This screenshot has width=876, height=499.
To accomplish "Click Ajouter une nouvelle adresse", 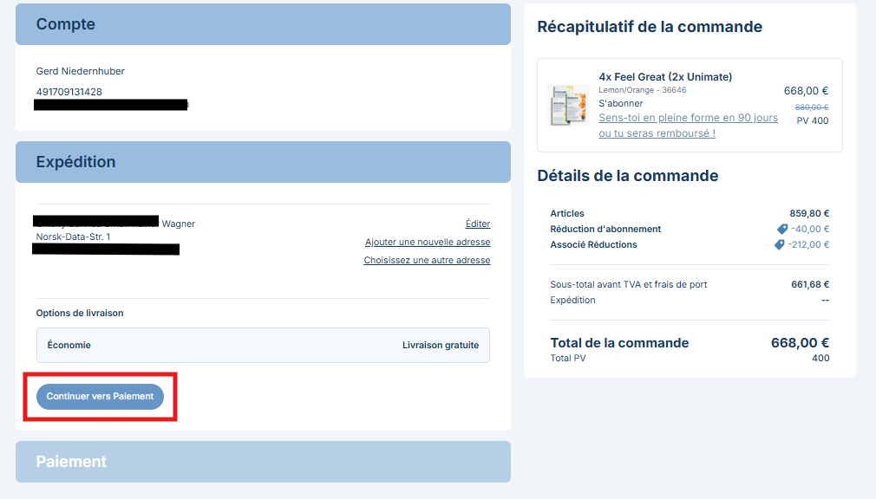I will coord(428,242).
